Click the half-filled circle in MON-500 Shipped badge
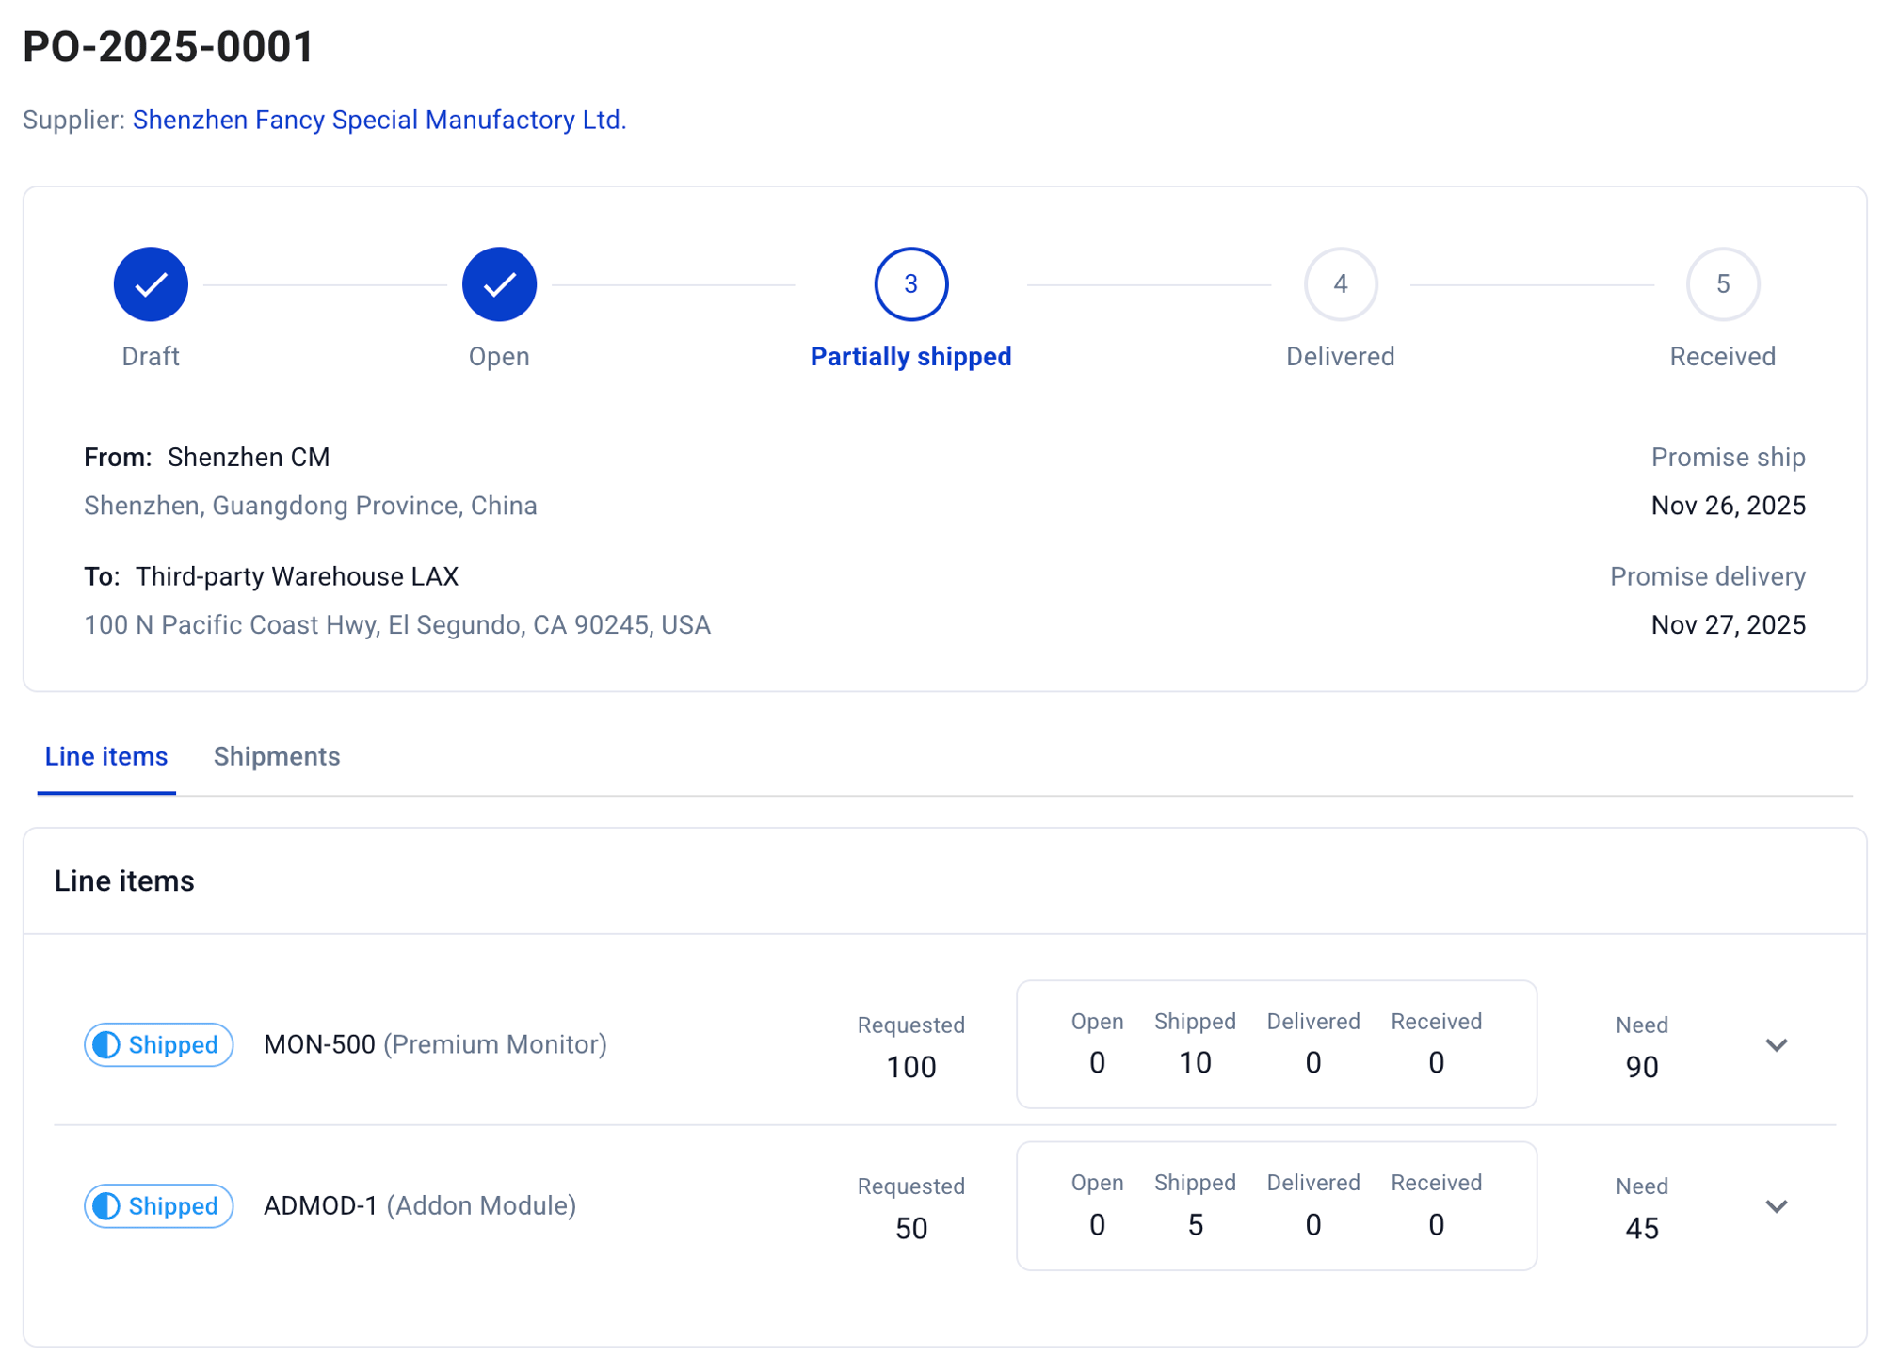The image size is (1883, 1372). [106, 1044]
